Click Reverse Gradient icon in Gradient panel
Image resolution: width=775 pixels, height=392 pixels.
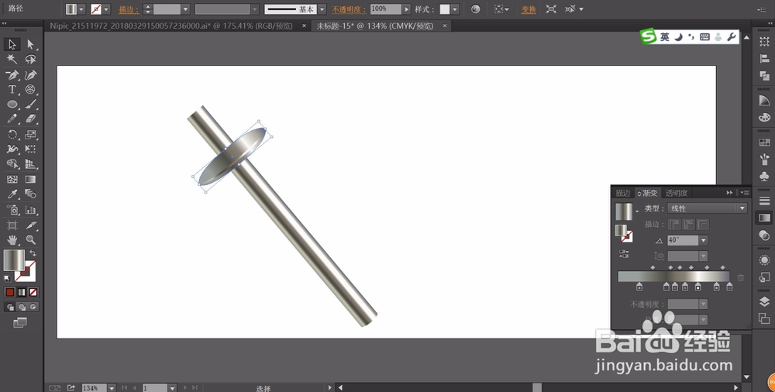click(x=624, y=254)
